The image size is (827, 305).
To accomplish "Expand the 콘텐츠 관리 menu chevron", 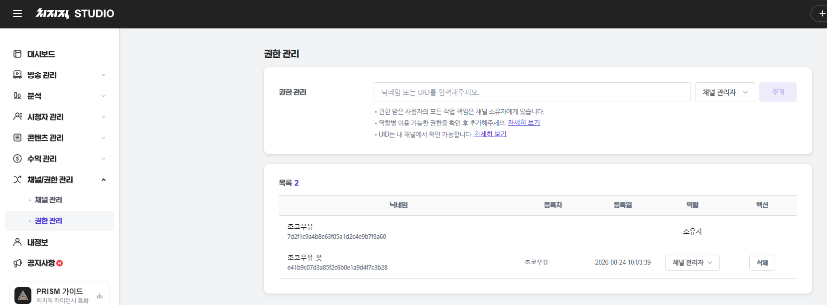I will (104, 138).
